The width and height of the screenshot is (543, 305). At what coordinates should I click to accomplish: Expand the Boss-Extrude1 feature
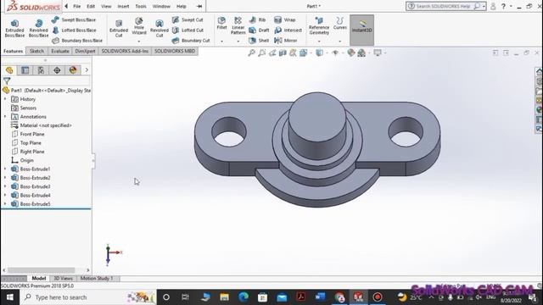tap(5, 169)
